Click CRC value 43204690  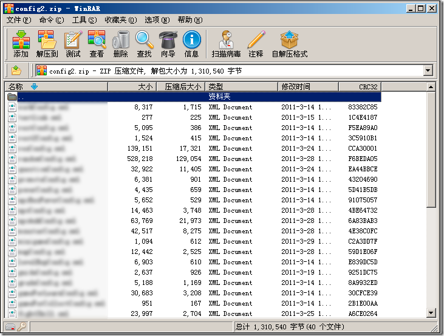(363, 179)
